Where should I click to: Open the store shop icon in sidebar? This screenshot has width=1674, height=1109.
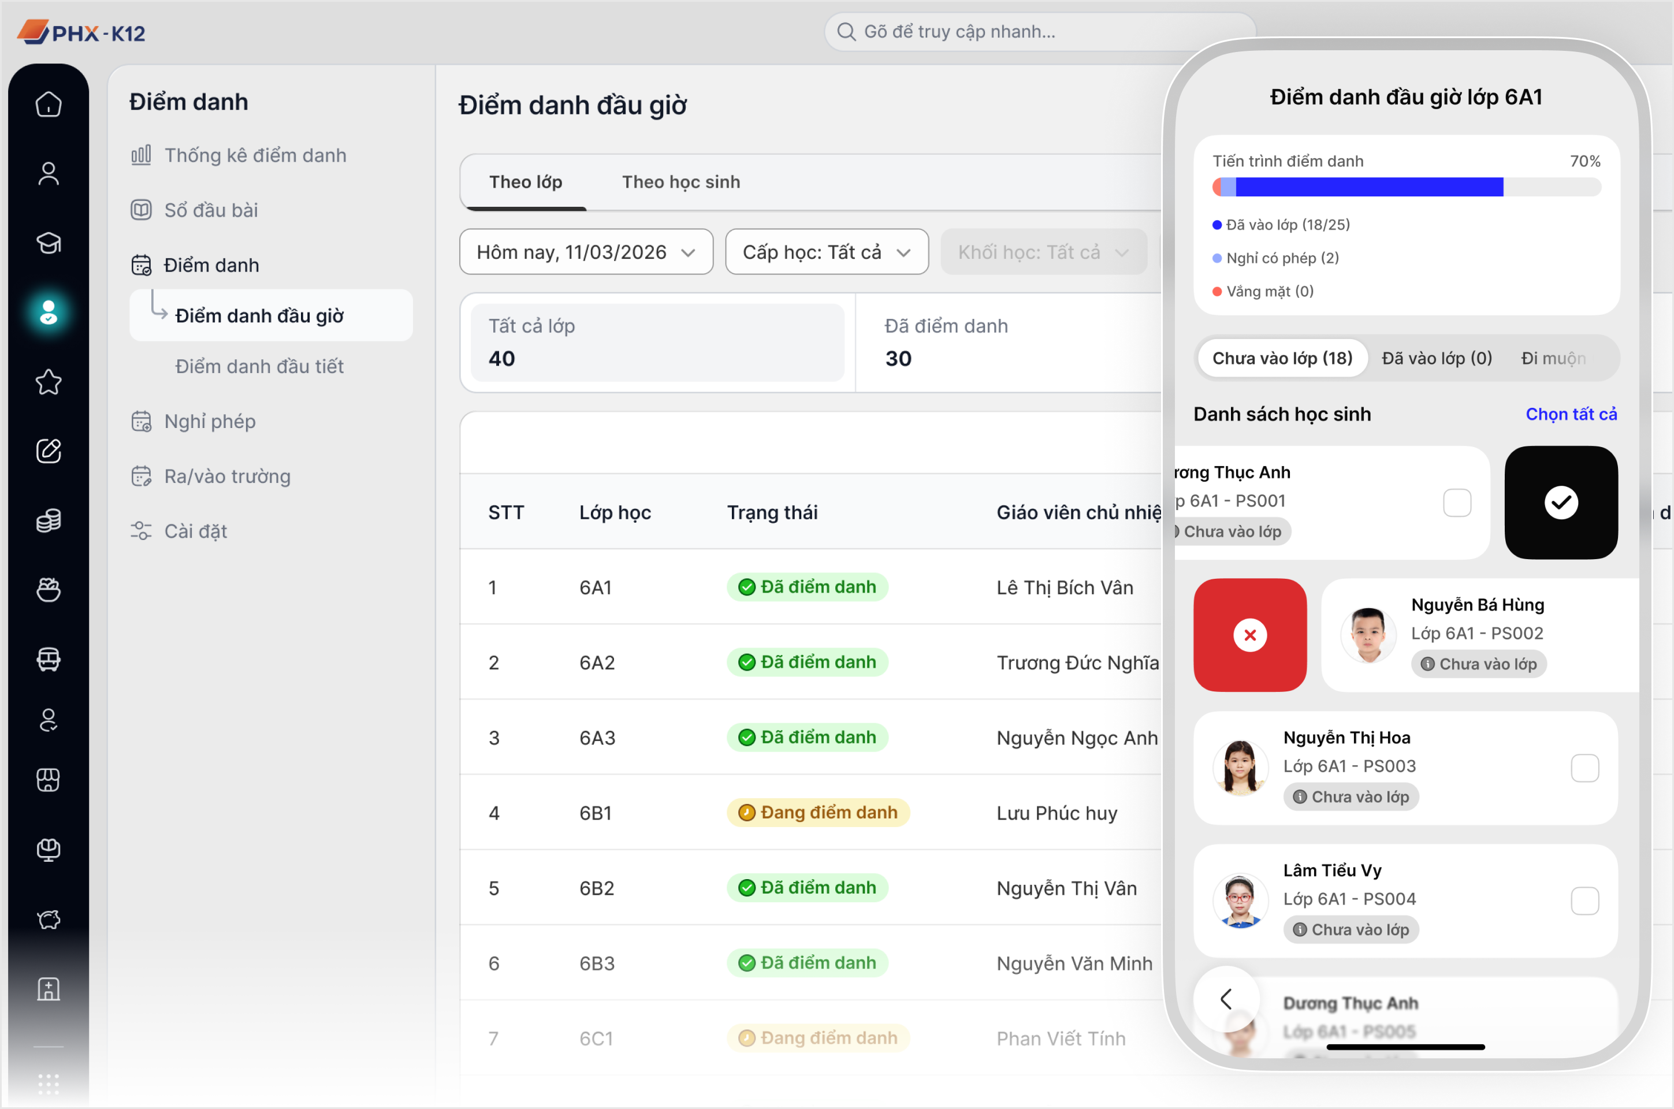[49, 779]
